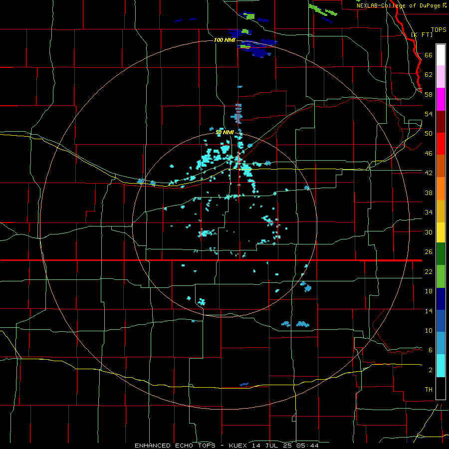Screen dimensions: 449x449
Task: Click the TH threshold label
Action: [x=429, y=390]
